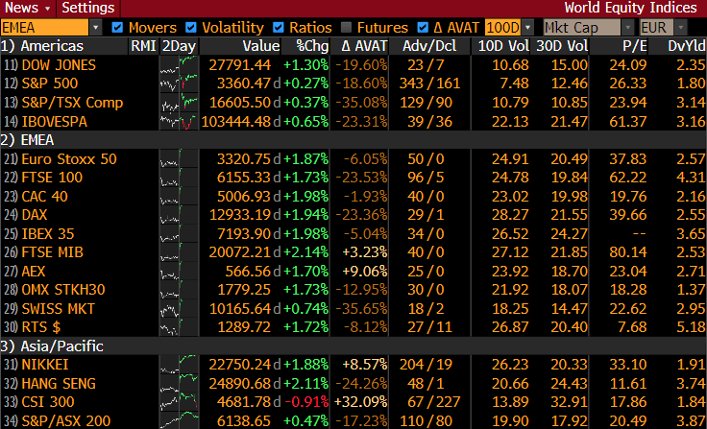Image resolution: width=707 pixels, height=429 pixels.
Task: Click the World Equity Indices title
Action: [x=630, y=8]
